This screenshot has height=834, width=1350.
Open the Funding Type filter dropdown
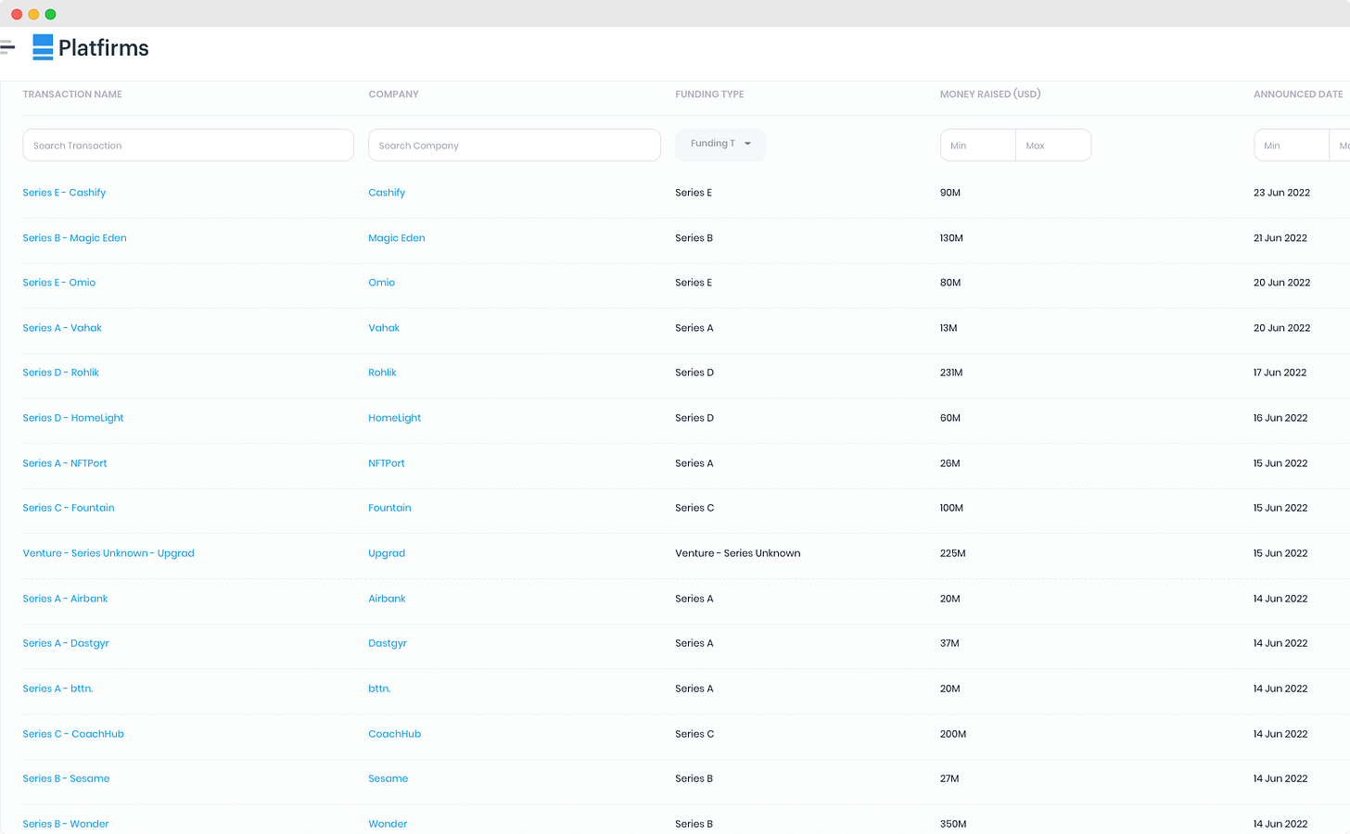pyautogui.click(x=720, y=144)
